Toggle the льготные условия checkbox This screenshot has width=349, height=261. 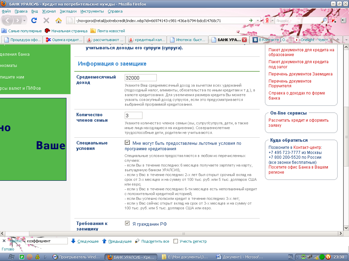[x=127, y=143]
